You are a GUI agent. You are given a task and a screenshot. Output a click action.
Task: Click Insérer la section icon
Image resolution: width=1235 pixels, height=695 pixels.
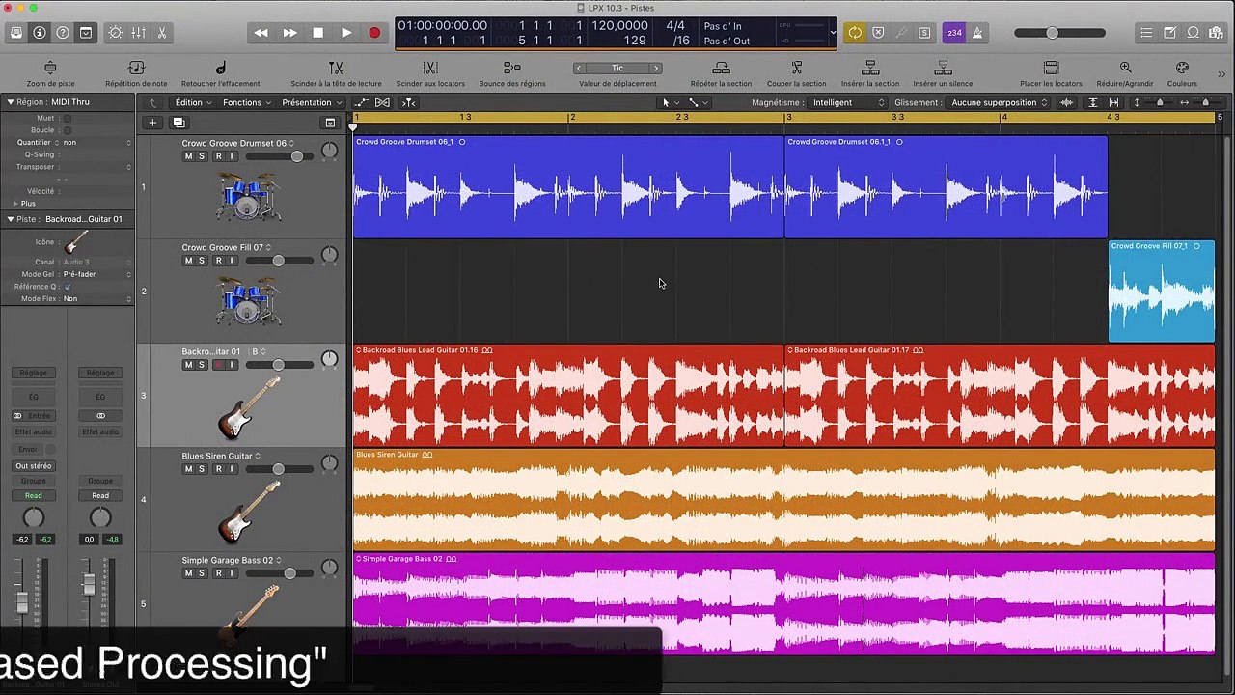point(870,68)
